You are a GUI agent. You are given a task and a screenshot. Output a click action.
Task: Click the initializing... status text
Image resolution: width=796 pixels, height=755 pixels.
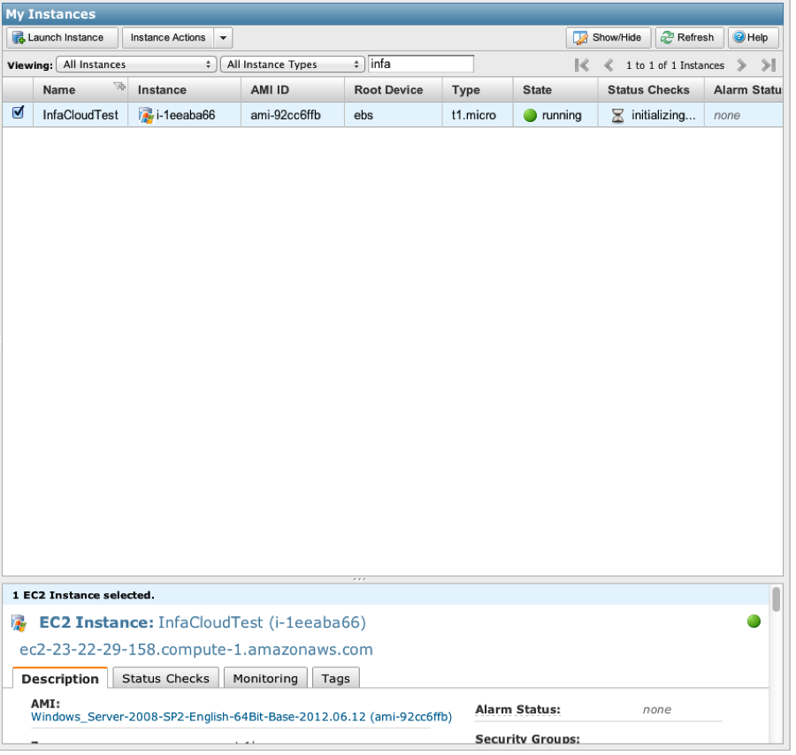click(x=663, y=115)
